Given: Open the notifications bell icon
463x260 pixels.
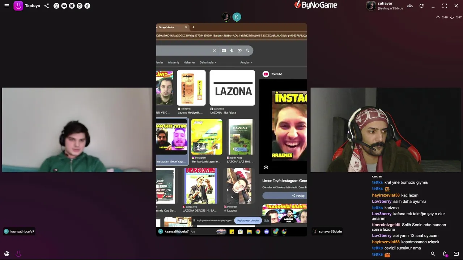Looking at the screenshot, I should click(x=445, y=254).
